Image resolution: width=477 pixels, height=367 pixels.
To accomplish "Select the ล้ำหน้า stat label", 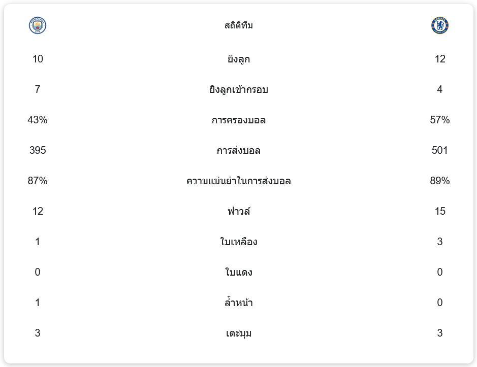I will coord(239,303).
